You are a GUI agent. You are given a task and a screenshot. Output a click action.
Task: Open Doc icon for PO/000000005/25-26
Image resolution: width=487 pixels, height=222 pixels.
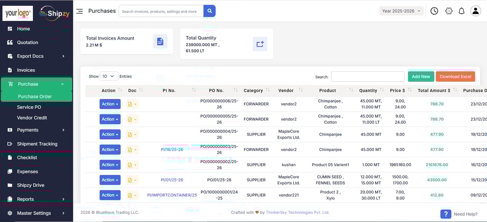pyautogui.click(x=133, y=119)
